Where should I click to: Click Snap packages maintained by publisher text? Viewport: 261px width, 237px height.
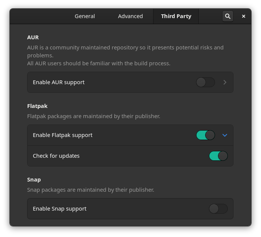[91, 190]
